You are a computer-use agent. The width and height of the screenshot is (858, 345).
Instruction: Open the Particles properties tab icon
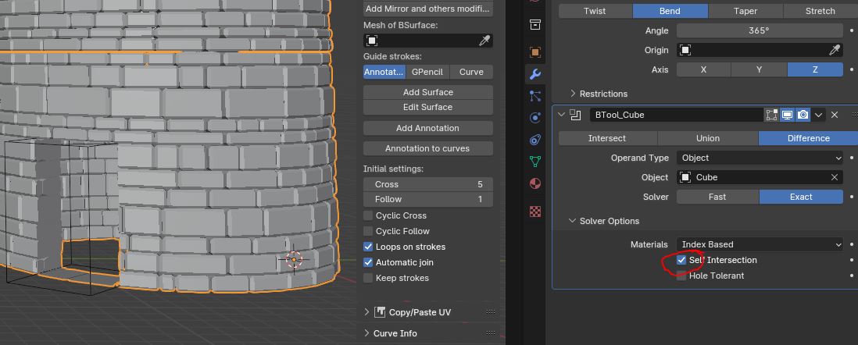click(x=535, y=96)
